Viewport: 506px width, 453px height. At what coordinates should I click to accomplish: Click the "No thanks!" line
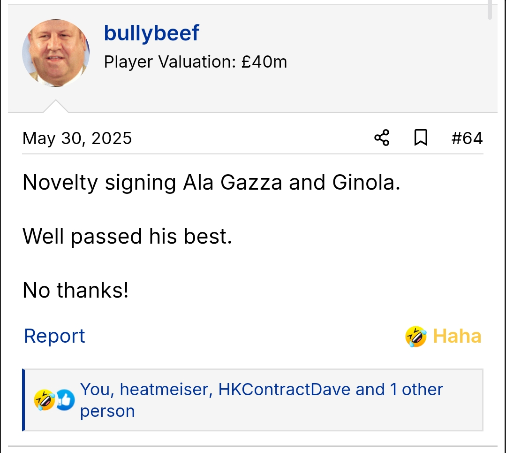pyautogui.click(x=76, y=290)
